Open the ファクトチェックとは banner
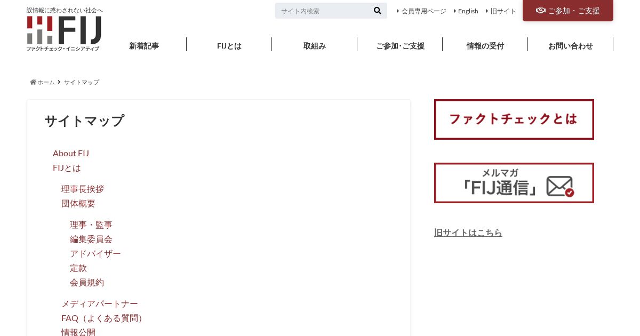This screenshot has height=336, width=640. pyautogui.click(x=514, y=119)
